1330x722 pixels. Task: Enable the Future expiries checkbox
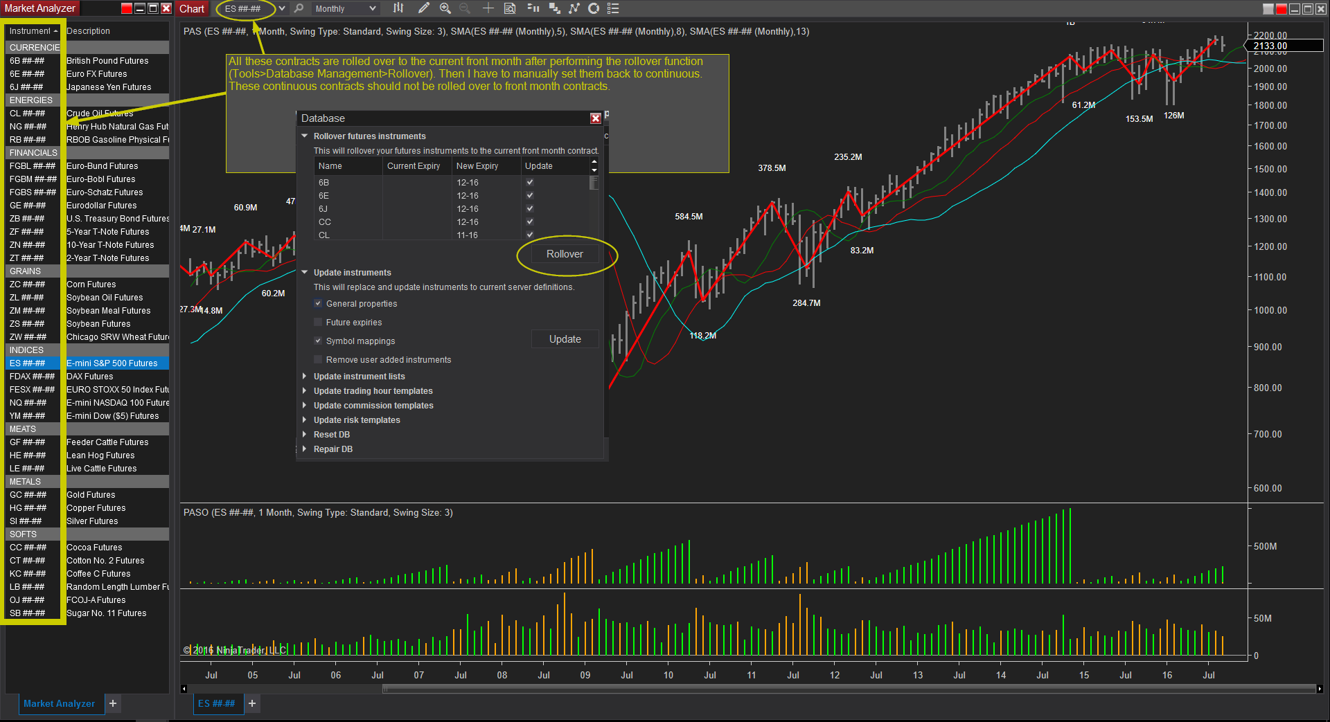pos(318,322)
